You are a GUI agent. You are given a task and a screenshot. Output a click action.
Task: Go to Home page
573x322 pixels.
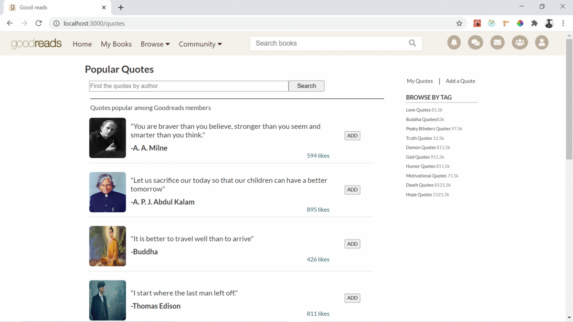pyautogui.click(x=82, y=44)
